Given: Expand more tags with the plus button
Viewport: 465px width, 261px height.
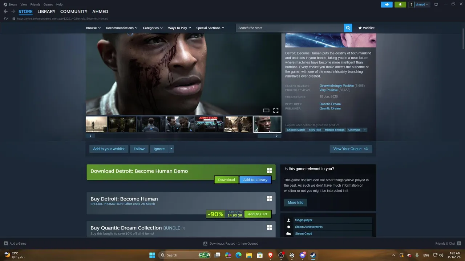Looking at the screenshot, I should (365, 130).
